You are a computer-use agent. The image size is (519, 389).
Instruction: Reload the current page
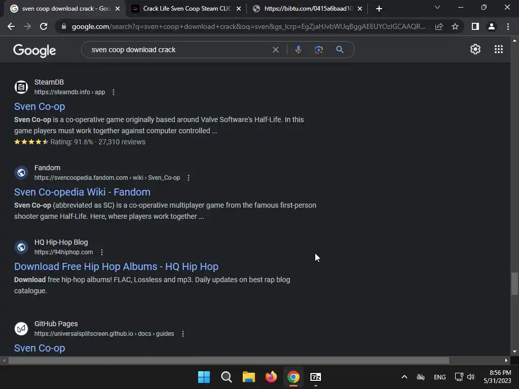pos(44,26)
